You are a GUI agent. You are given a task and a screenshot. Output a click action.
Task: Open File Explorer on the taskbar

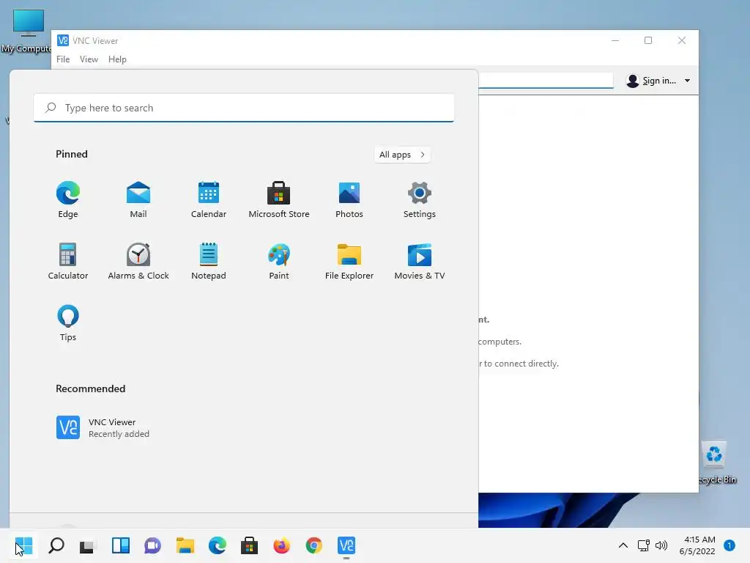(x=185, y=545)
